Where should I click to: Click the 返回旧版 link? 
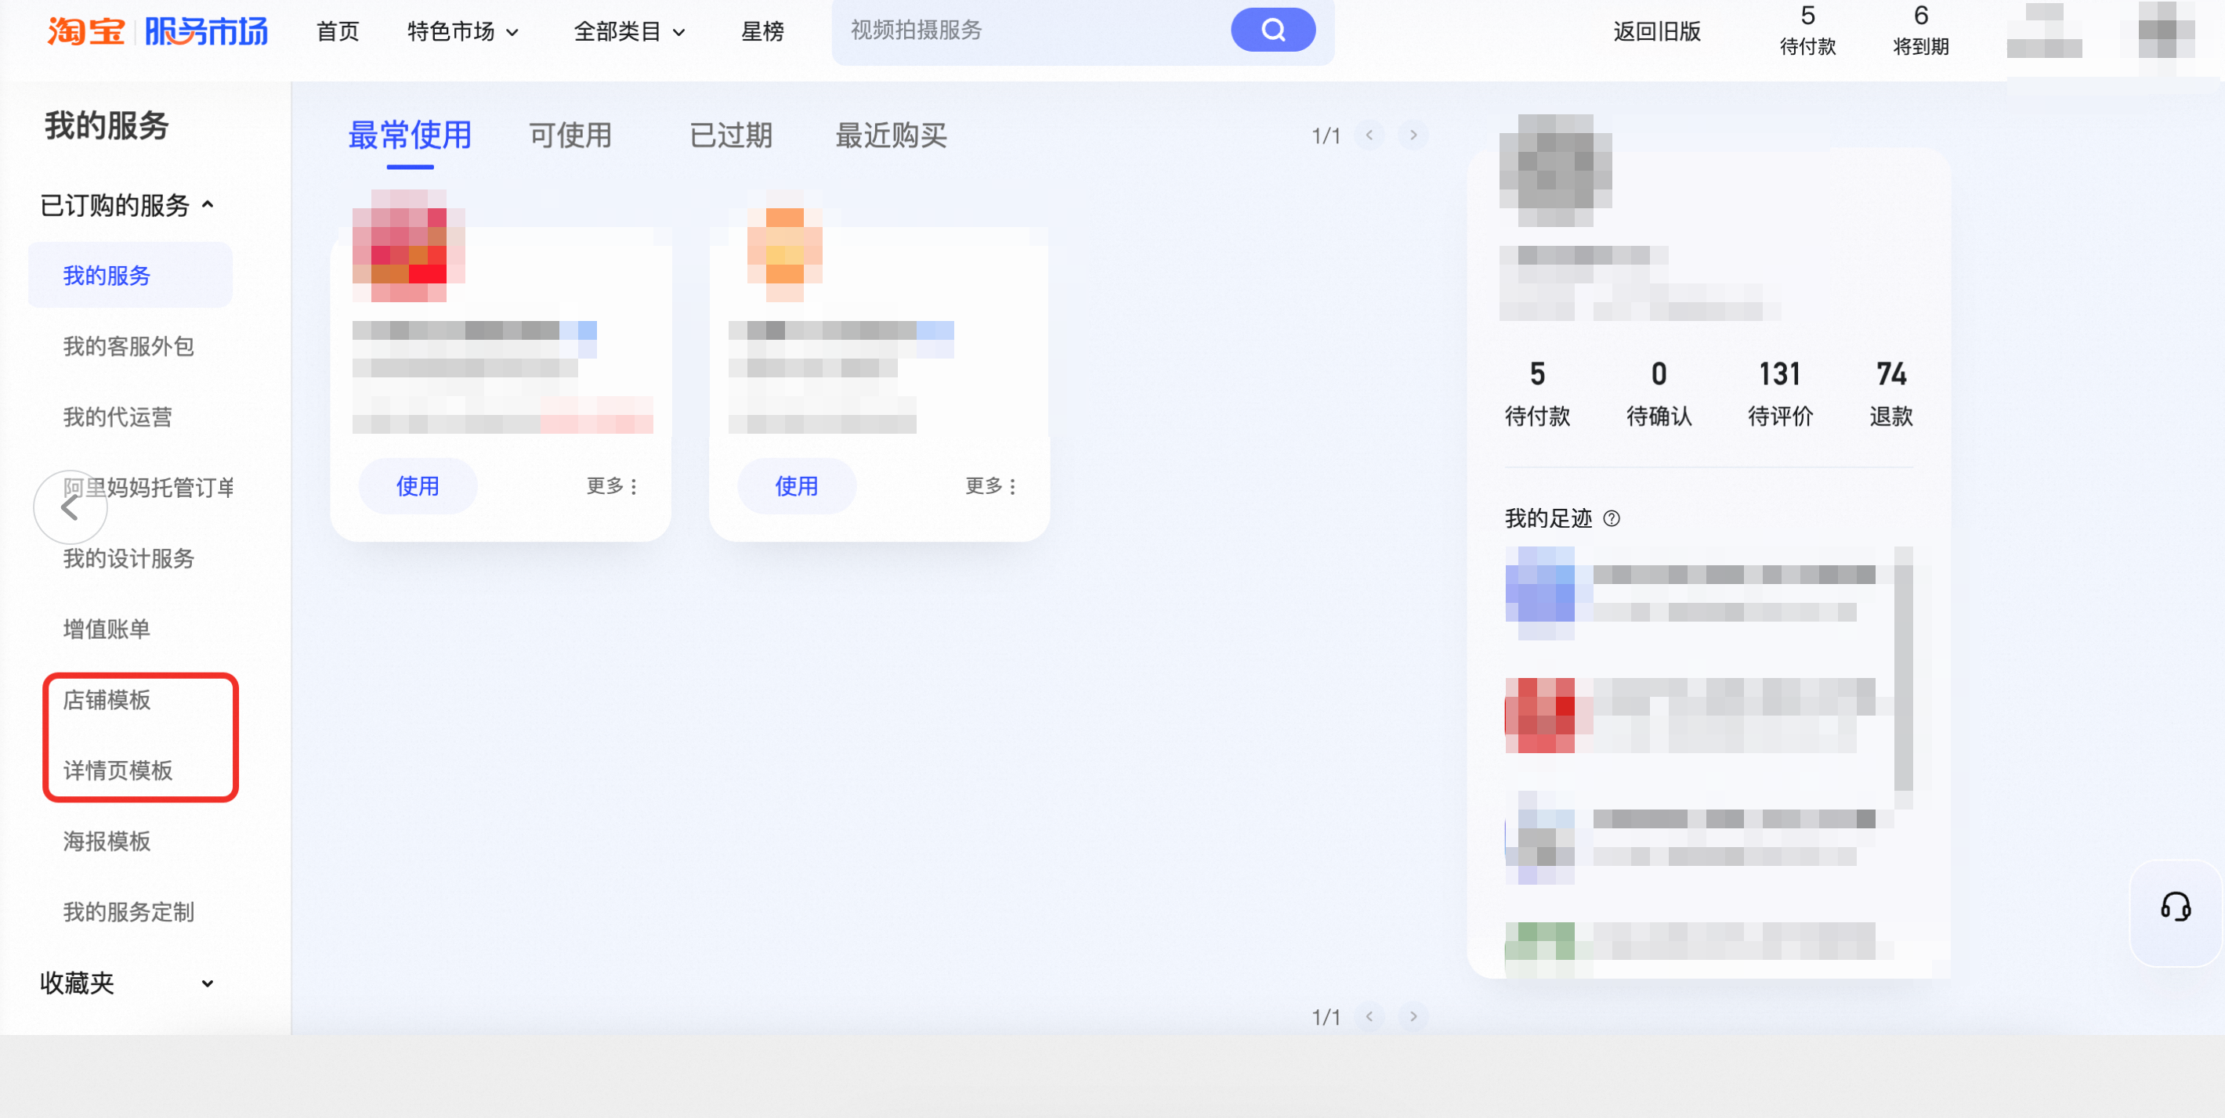(x=1657, y=32)
